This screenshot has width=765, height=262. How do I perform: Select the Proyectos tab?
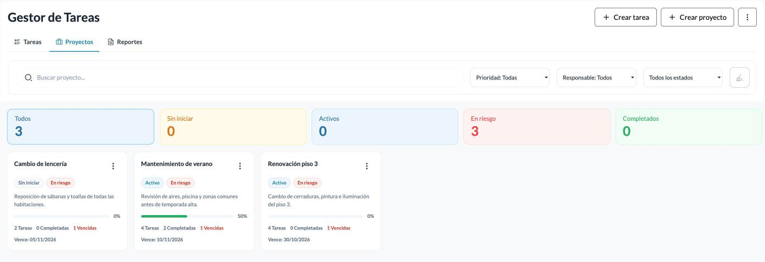tap(74, 42)
